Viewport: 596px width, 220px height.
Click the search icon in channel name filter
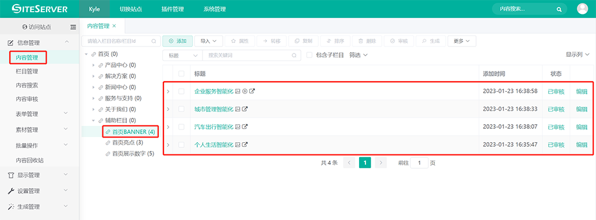pyautogui.click(x=154, y=41)
